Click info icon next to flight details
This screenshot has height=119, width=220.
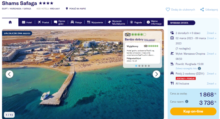click(x=199, y=69)
